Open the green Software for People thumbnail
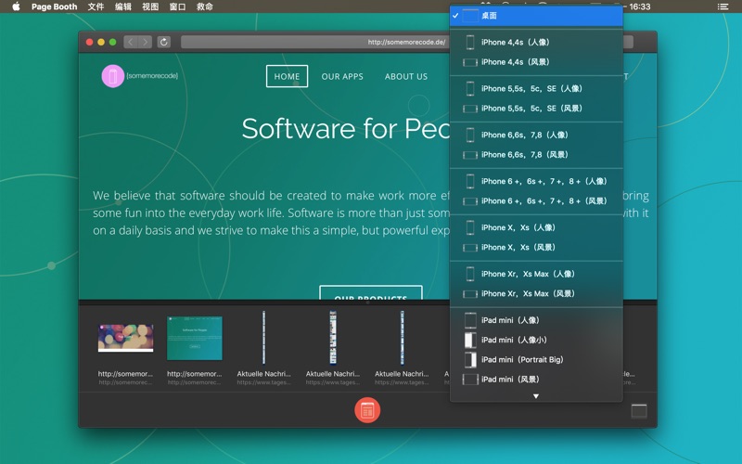Viewport: 742px width, 464px height. [x=195, y=339]
